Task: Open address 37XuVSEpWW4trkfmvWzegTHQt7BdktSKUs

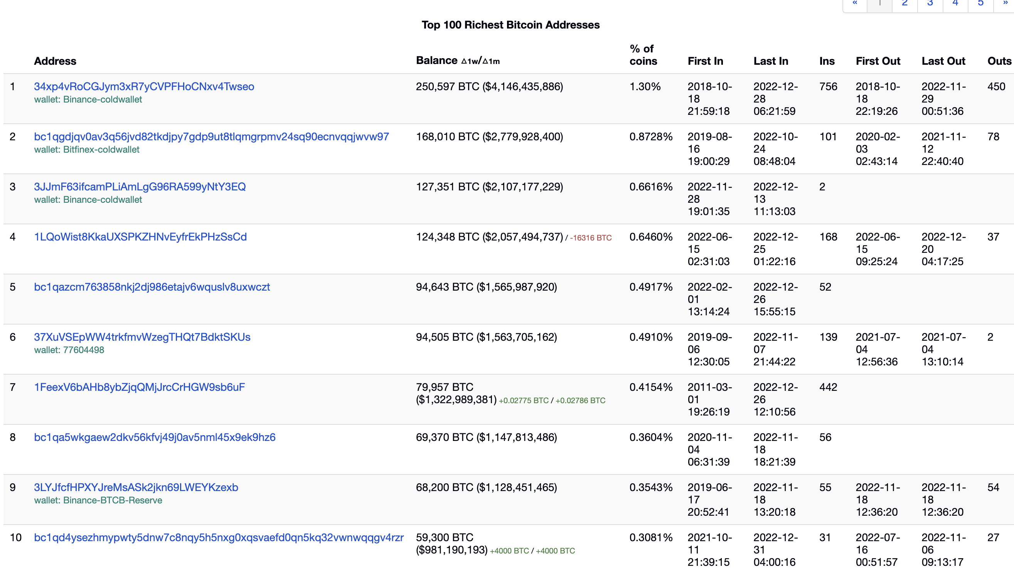Action: (142, 337)
